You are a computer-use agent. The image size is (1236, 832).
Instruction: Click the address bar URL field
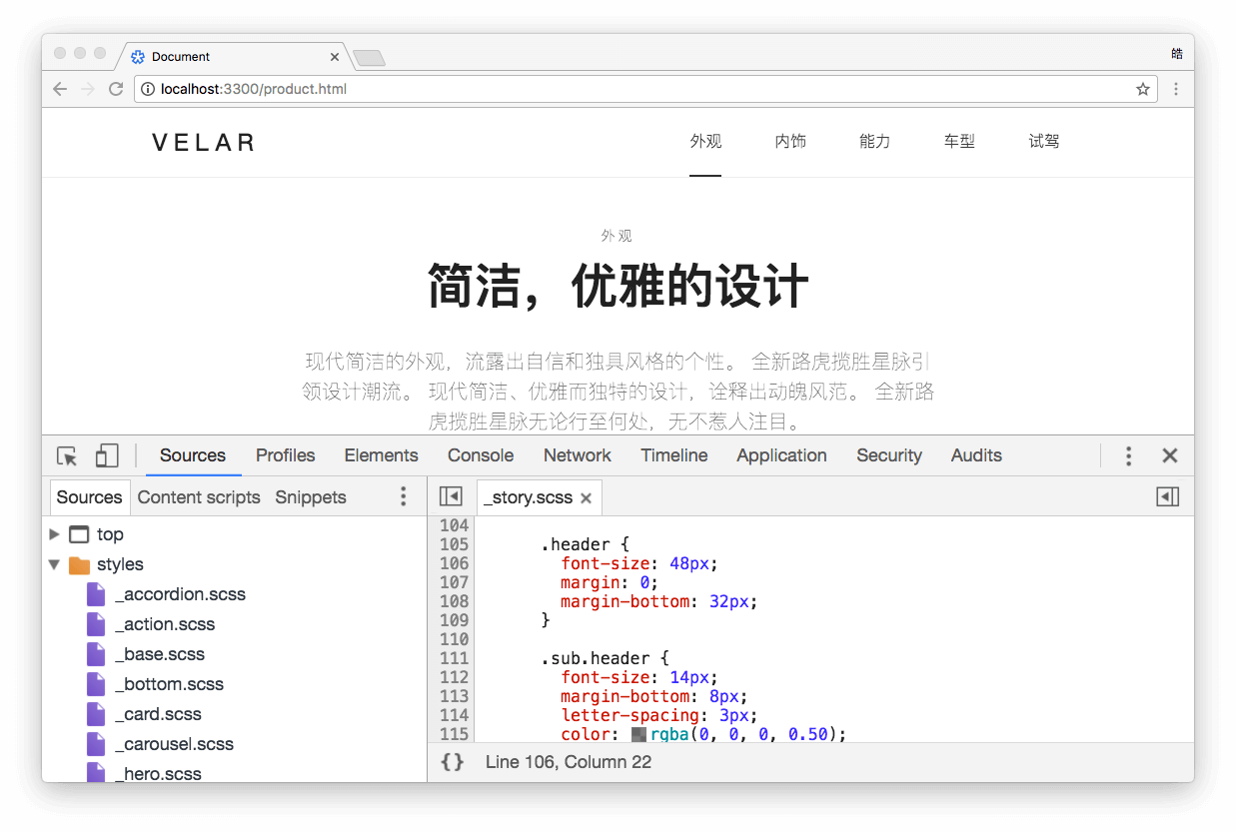point(644,89)
